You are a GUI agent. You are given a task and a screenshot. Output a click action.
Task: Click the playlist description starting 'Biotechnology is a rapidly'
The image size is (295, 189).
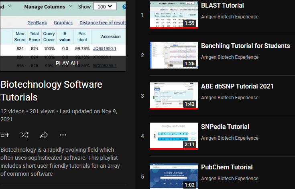(60, 162)
